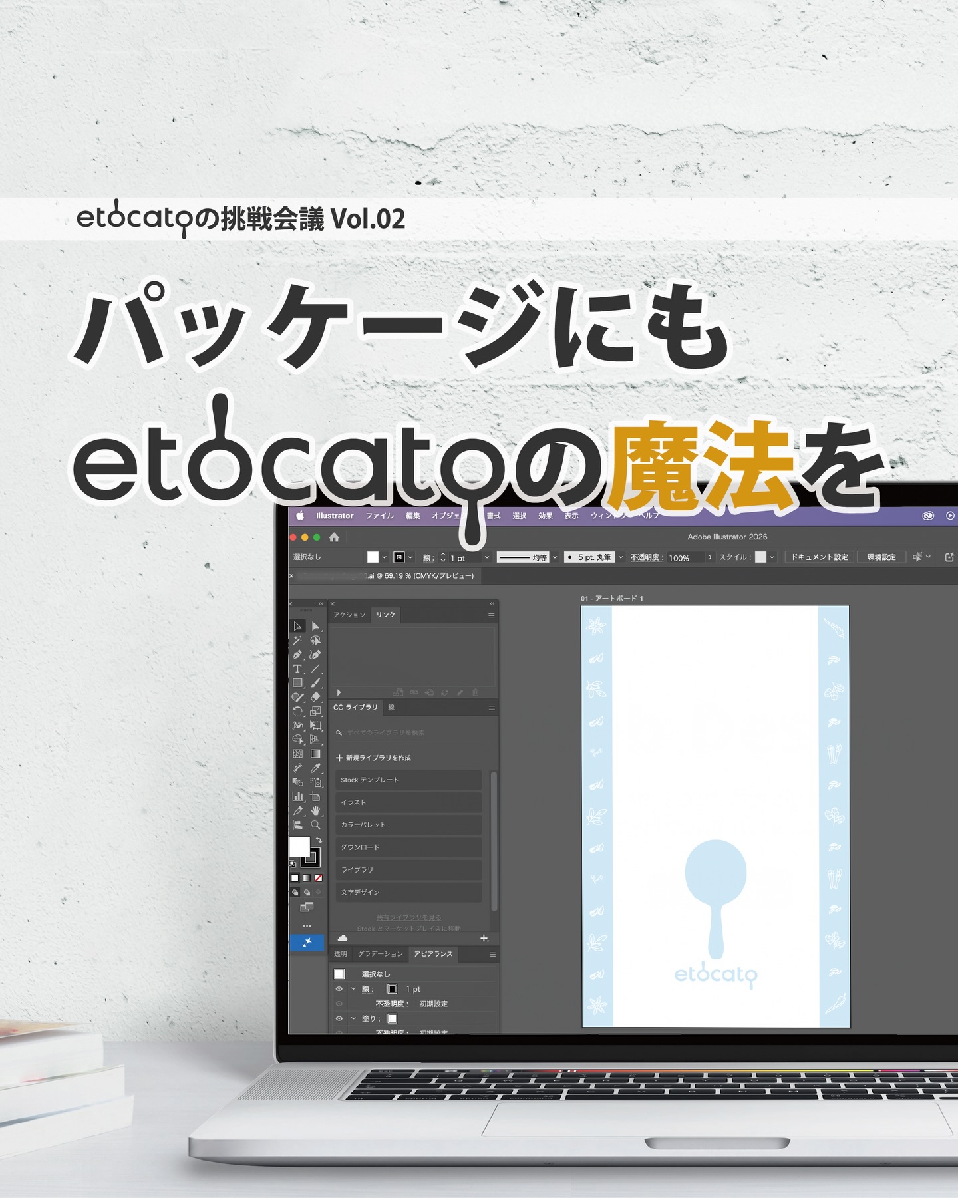Select the Direct Selection tool
Image resolution: width=958 pixels, height=1198 pixels.
pos(315,626)
